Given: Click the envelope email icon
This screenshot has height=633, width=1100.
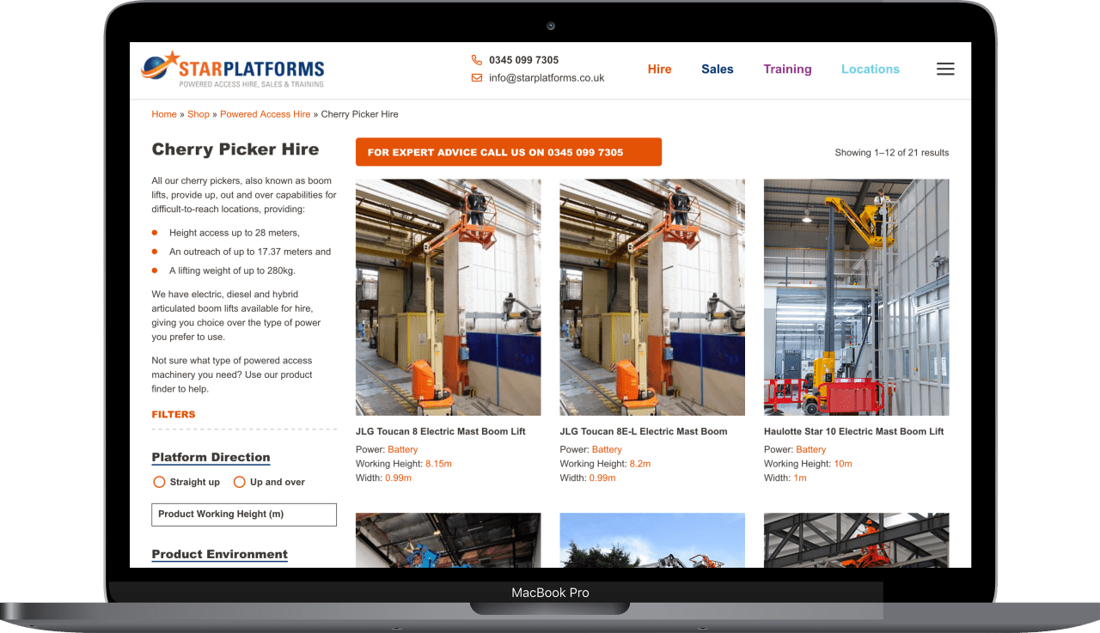Looking at the screenshot, I should click(477, 77).
